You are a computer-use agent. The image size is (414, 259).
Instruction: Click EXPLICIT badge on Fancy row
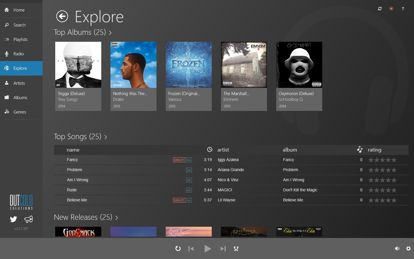179,160
